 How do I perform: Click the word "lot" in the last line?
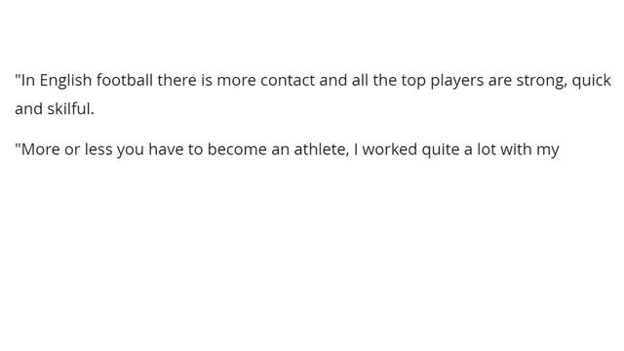[x=487, y=149]
